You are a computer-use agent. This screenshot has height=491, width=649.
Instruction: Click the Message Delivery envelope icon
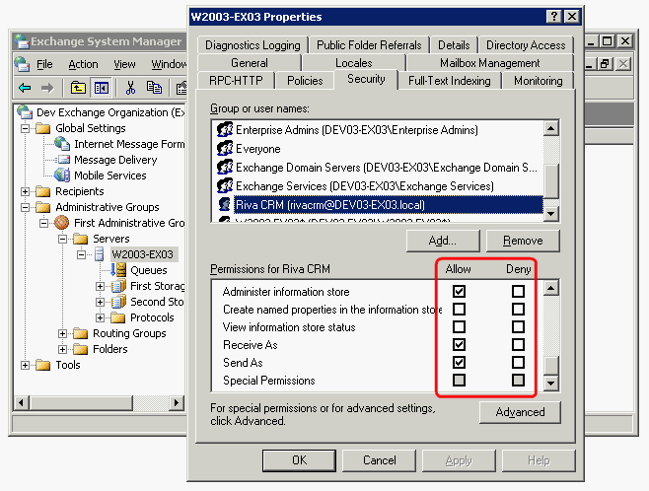(62, 160)
